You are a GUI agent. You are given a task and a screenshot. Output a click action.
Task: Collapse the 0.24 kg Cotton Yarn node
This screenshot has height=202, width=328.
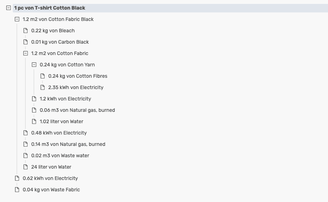tap(34, 65)
